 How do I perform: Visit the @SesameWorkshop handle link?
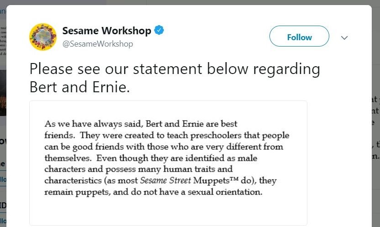(x=98, y=44)
